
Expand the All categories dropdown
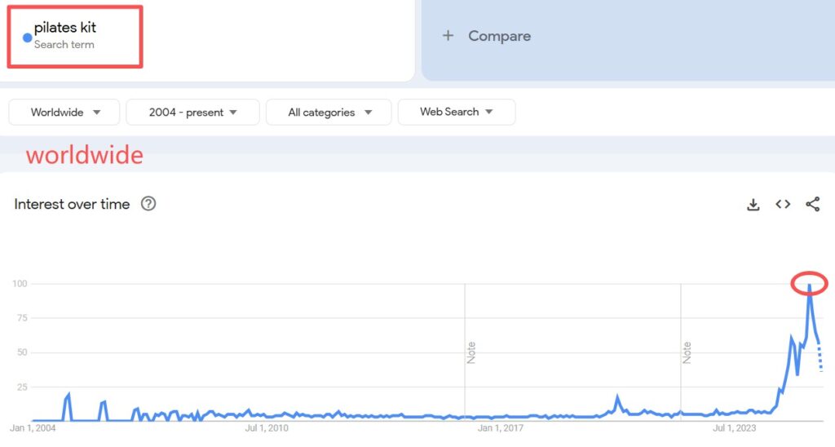pyautogui.click(x=329, y=113)
